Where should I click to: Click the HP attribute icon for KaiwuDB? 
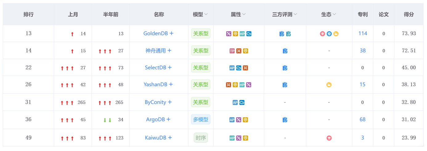(x=232, y=138)
